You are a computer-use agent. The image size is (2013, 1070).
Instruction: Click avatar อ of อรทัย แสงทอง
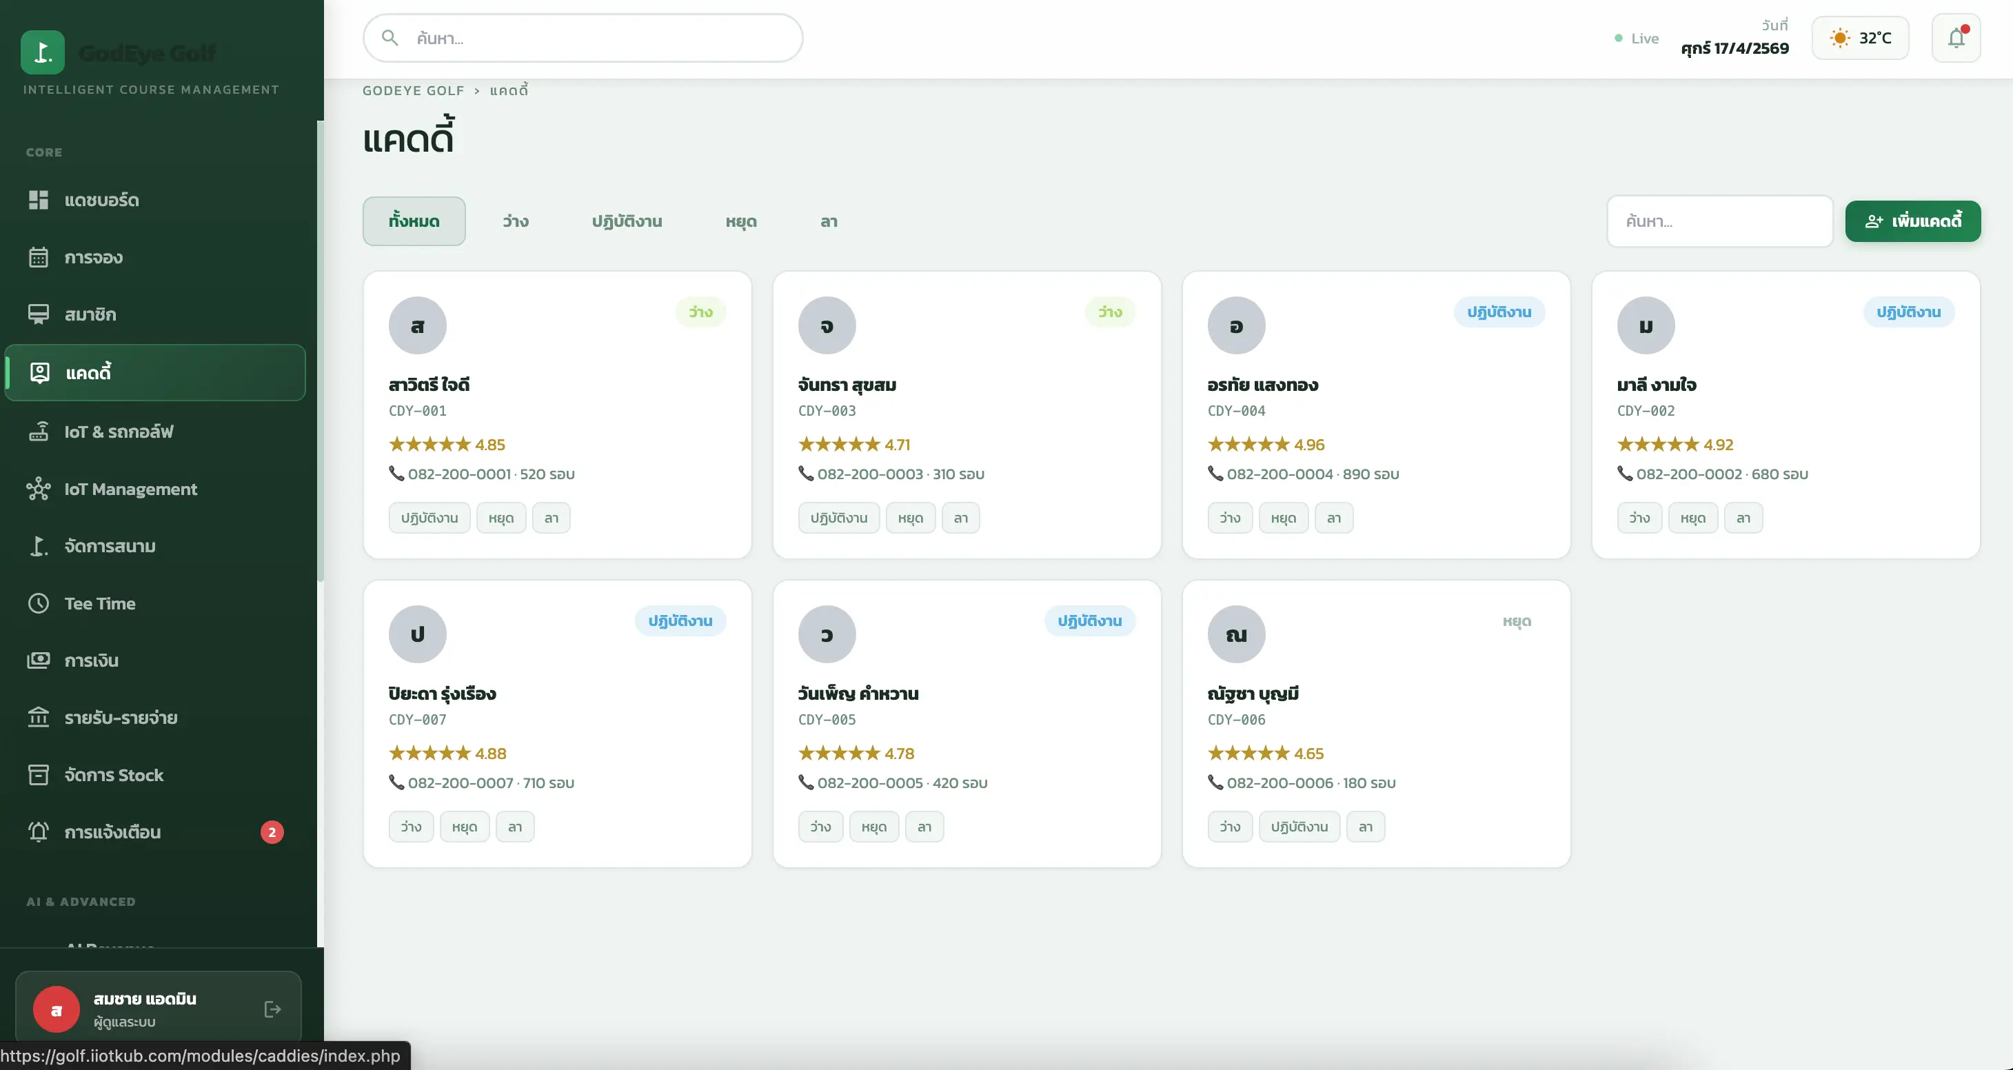(x=1236, y=325)
